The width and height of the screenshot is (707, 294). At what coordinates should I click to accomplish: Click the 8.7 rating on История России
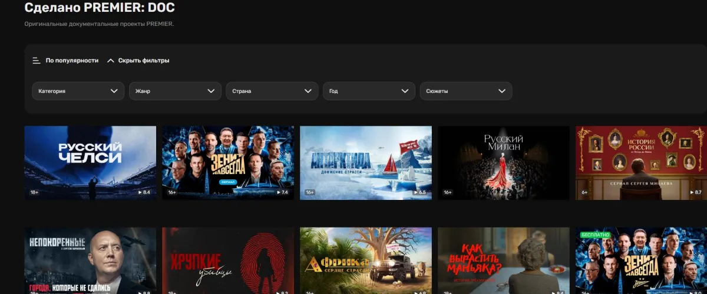(x=696, y=192)
